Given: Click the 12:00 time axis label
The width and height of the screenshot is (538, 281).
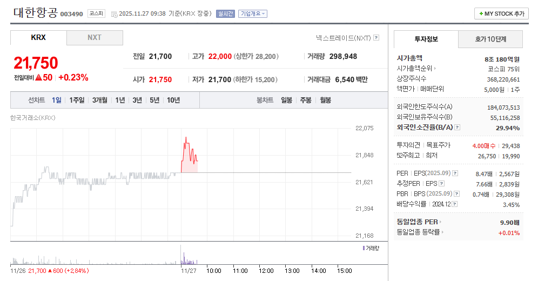Looking at the screenshot, I should 266,271.
